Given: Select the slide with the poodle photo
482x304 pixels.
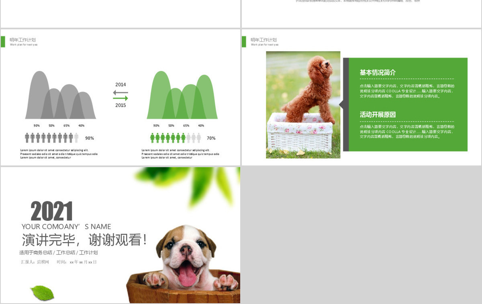Looking at the screenshot, I should [x=361, y=97].
